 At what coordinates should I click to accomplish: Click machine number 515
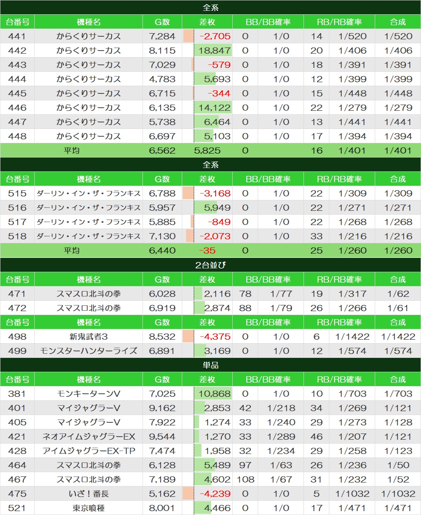pos(17,193)
